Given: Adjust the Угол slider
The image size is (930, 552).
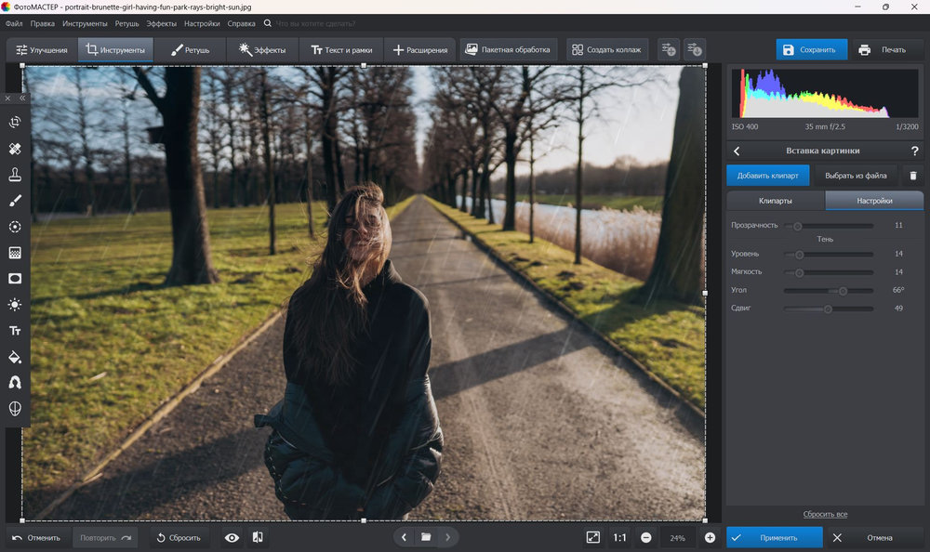Looking at the screenshot, I should (x=829, y=291).
